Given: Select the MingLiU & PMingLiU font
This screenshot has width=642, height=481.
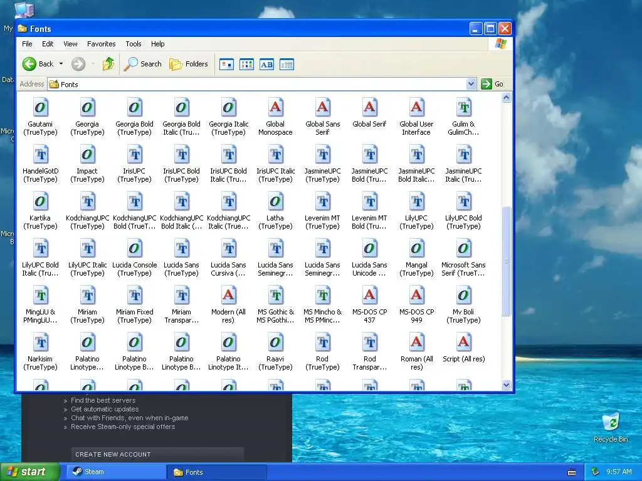Looking at the screenshot, I should (x=40, y=305).
